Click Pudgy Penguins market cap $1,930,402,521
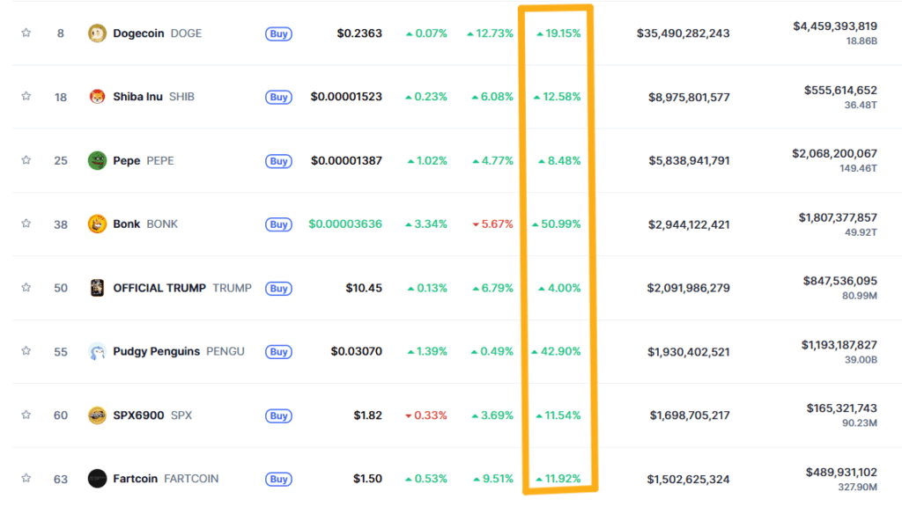This screenshot has height=507, width=902. pyautogui.click(x=689, y=352)
